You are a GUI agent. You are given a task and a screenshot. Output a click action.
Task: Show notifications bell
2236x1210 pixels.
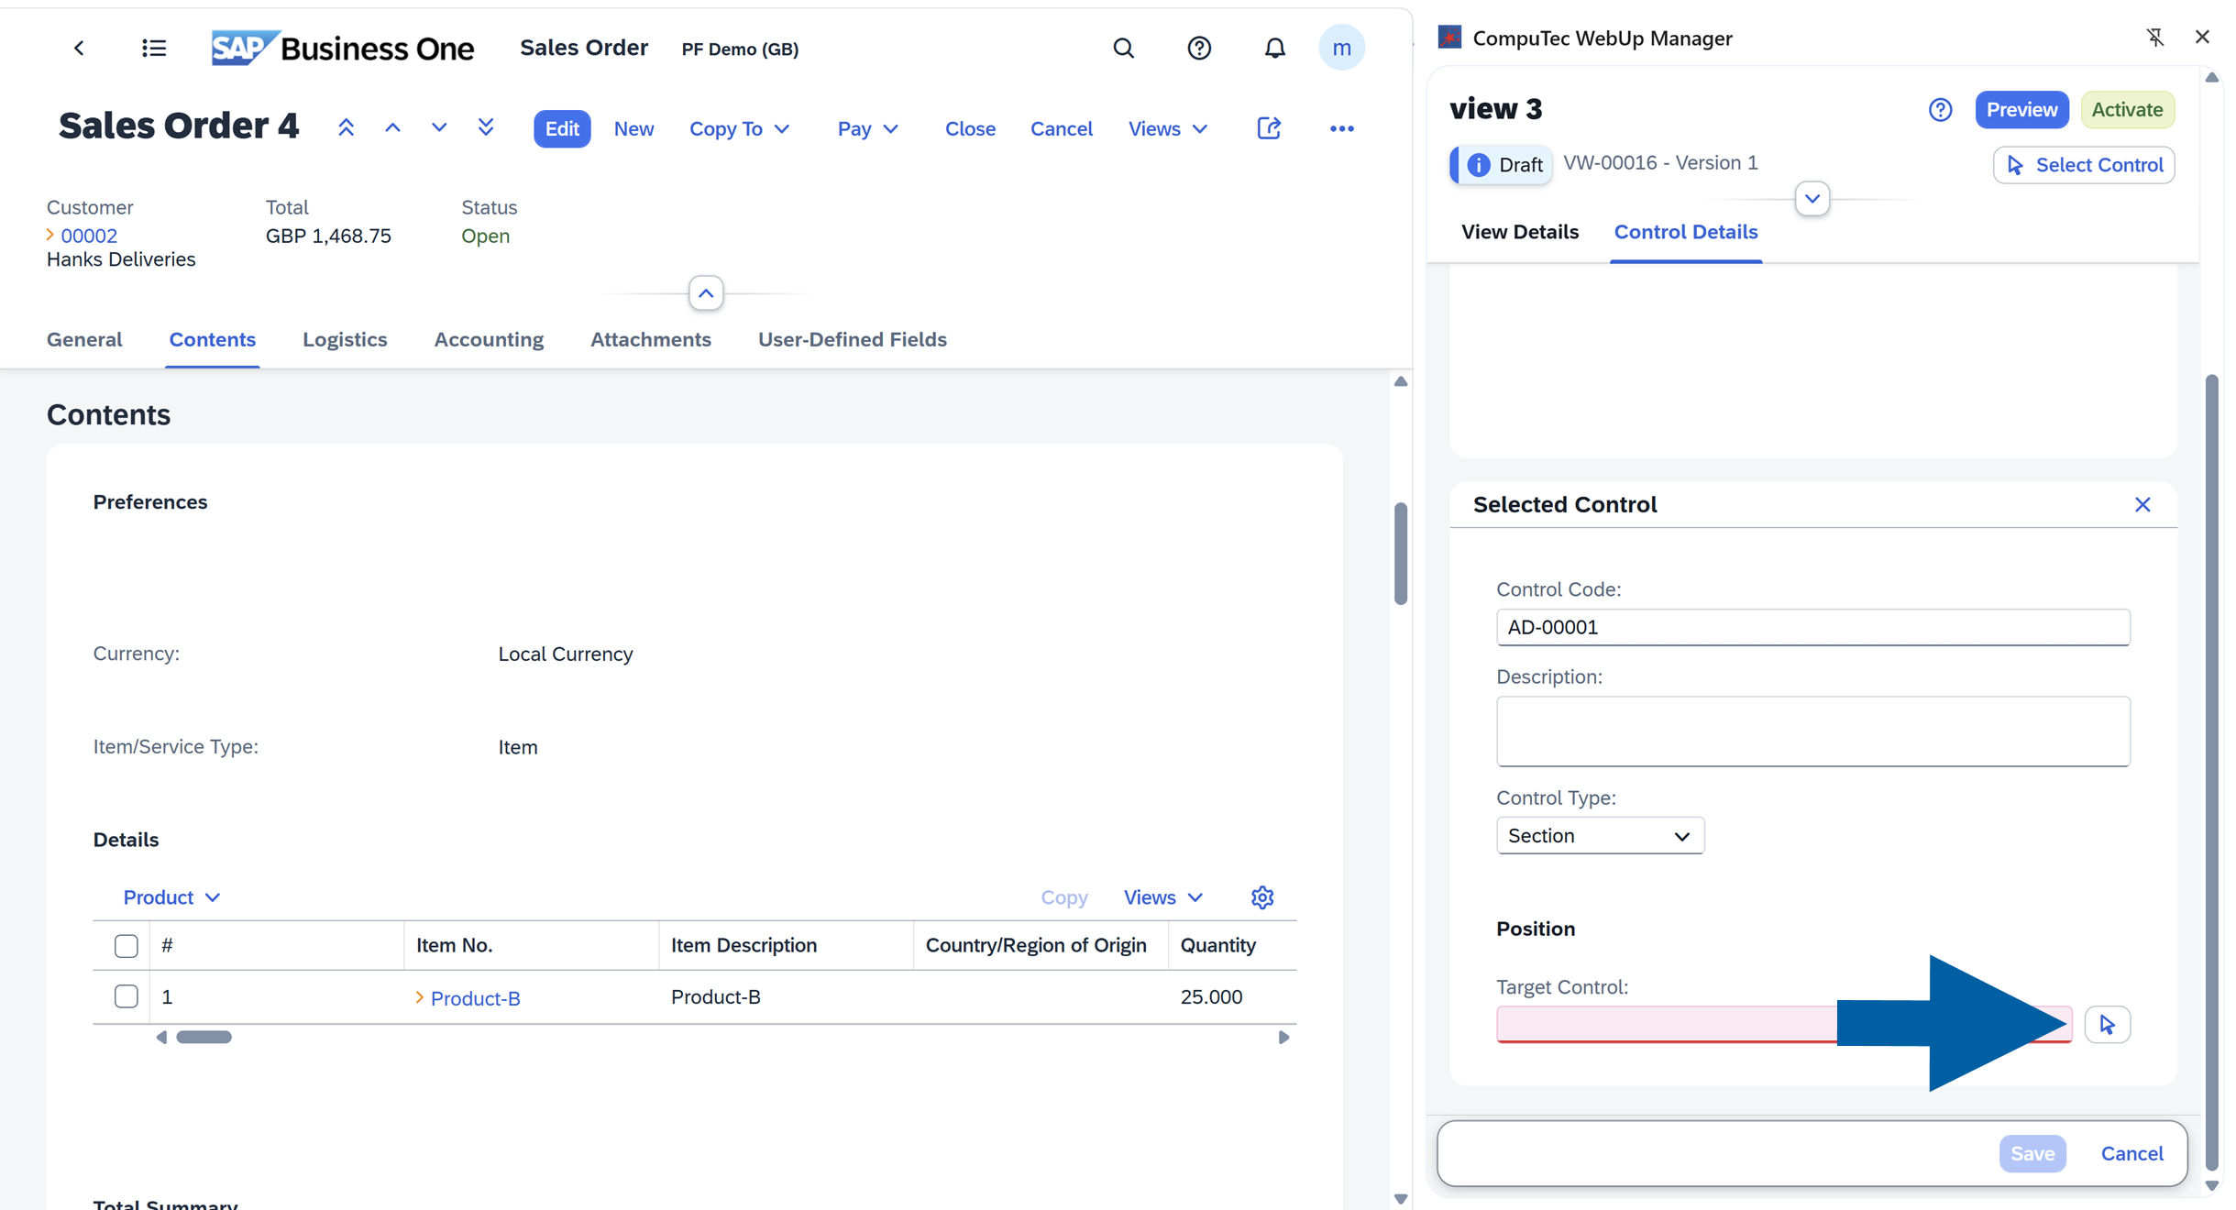(1274, 48)
